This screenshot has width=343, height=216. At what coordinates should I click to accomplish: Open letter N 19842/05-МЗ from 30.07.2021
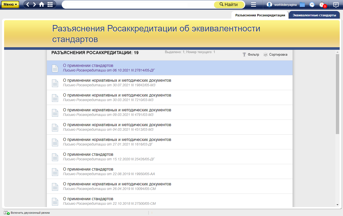pyautogui.click(x=169, y=83)
